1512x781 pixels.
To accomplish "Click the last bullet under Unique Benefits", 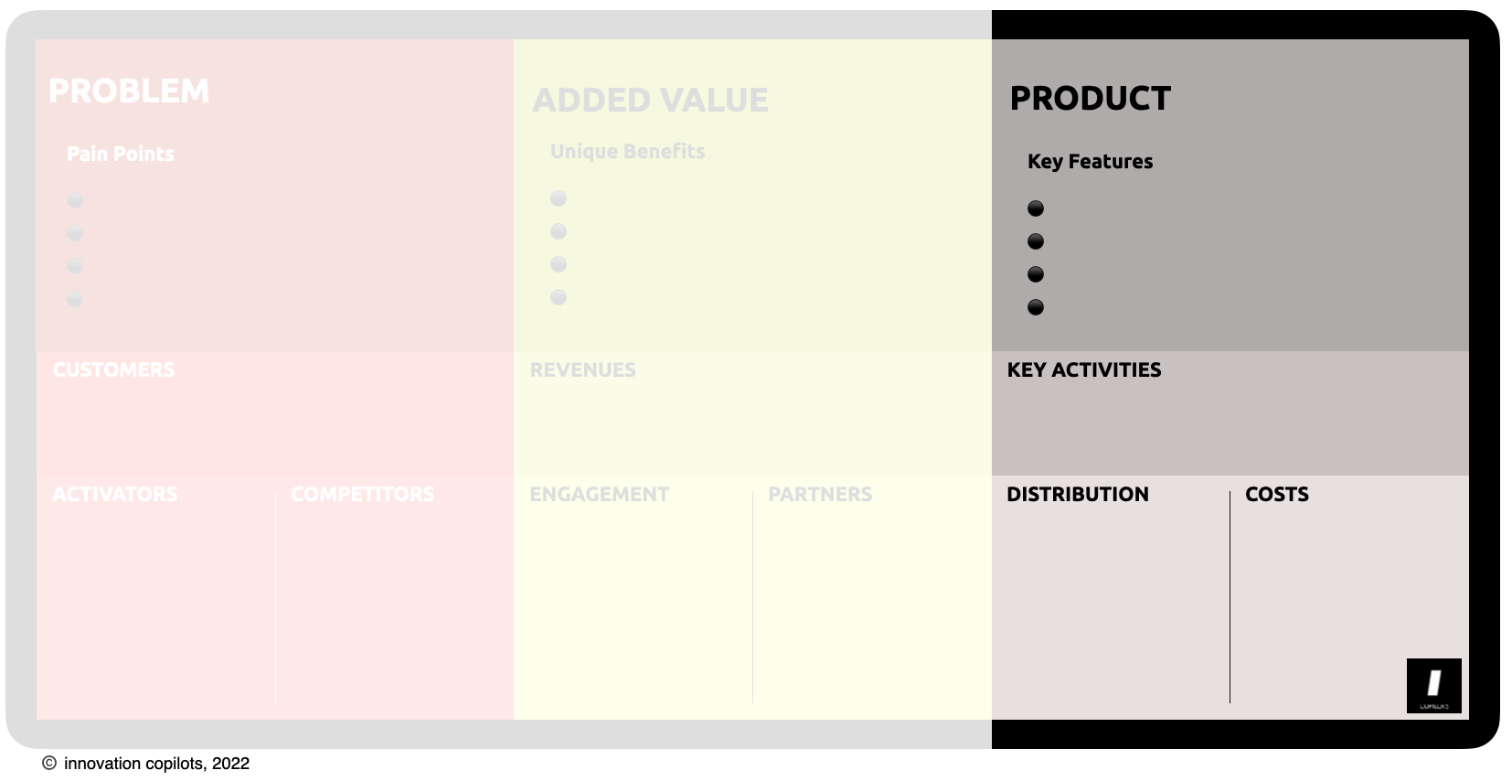I will point(559,297).
